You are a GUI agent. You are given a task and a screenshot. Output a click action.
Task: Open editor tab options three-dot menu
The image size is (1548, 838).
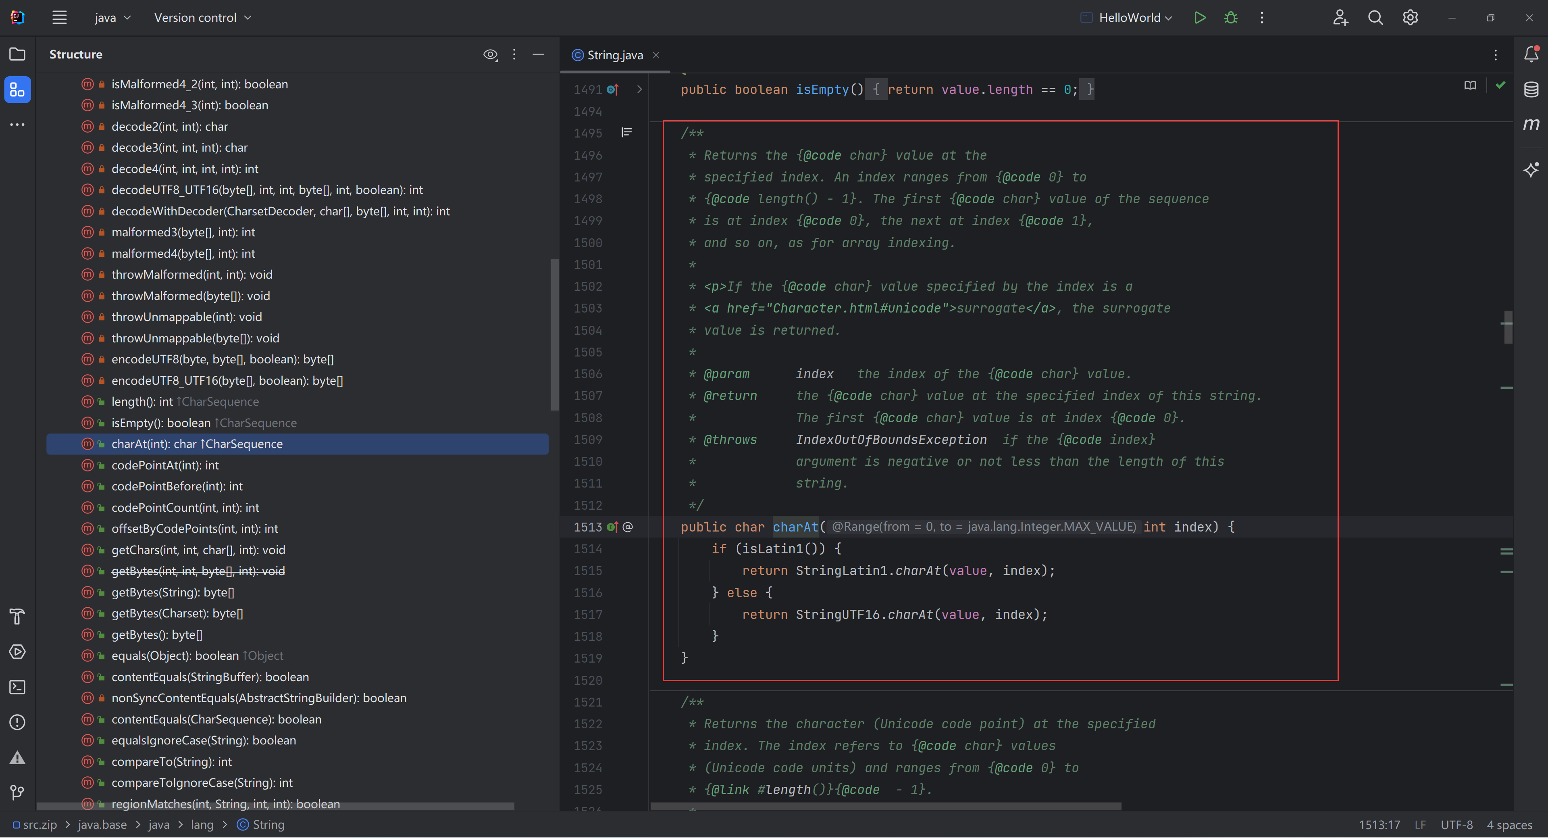[1496, 55]
